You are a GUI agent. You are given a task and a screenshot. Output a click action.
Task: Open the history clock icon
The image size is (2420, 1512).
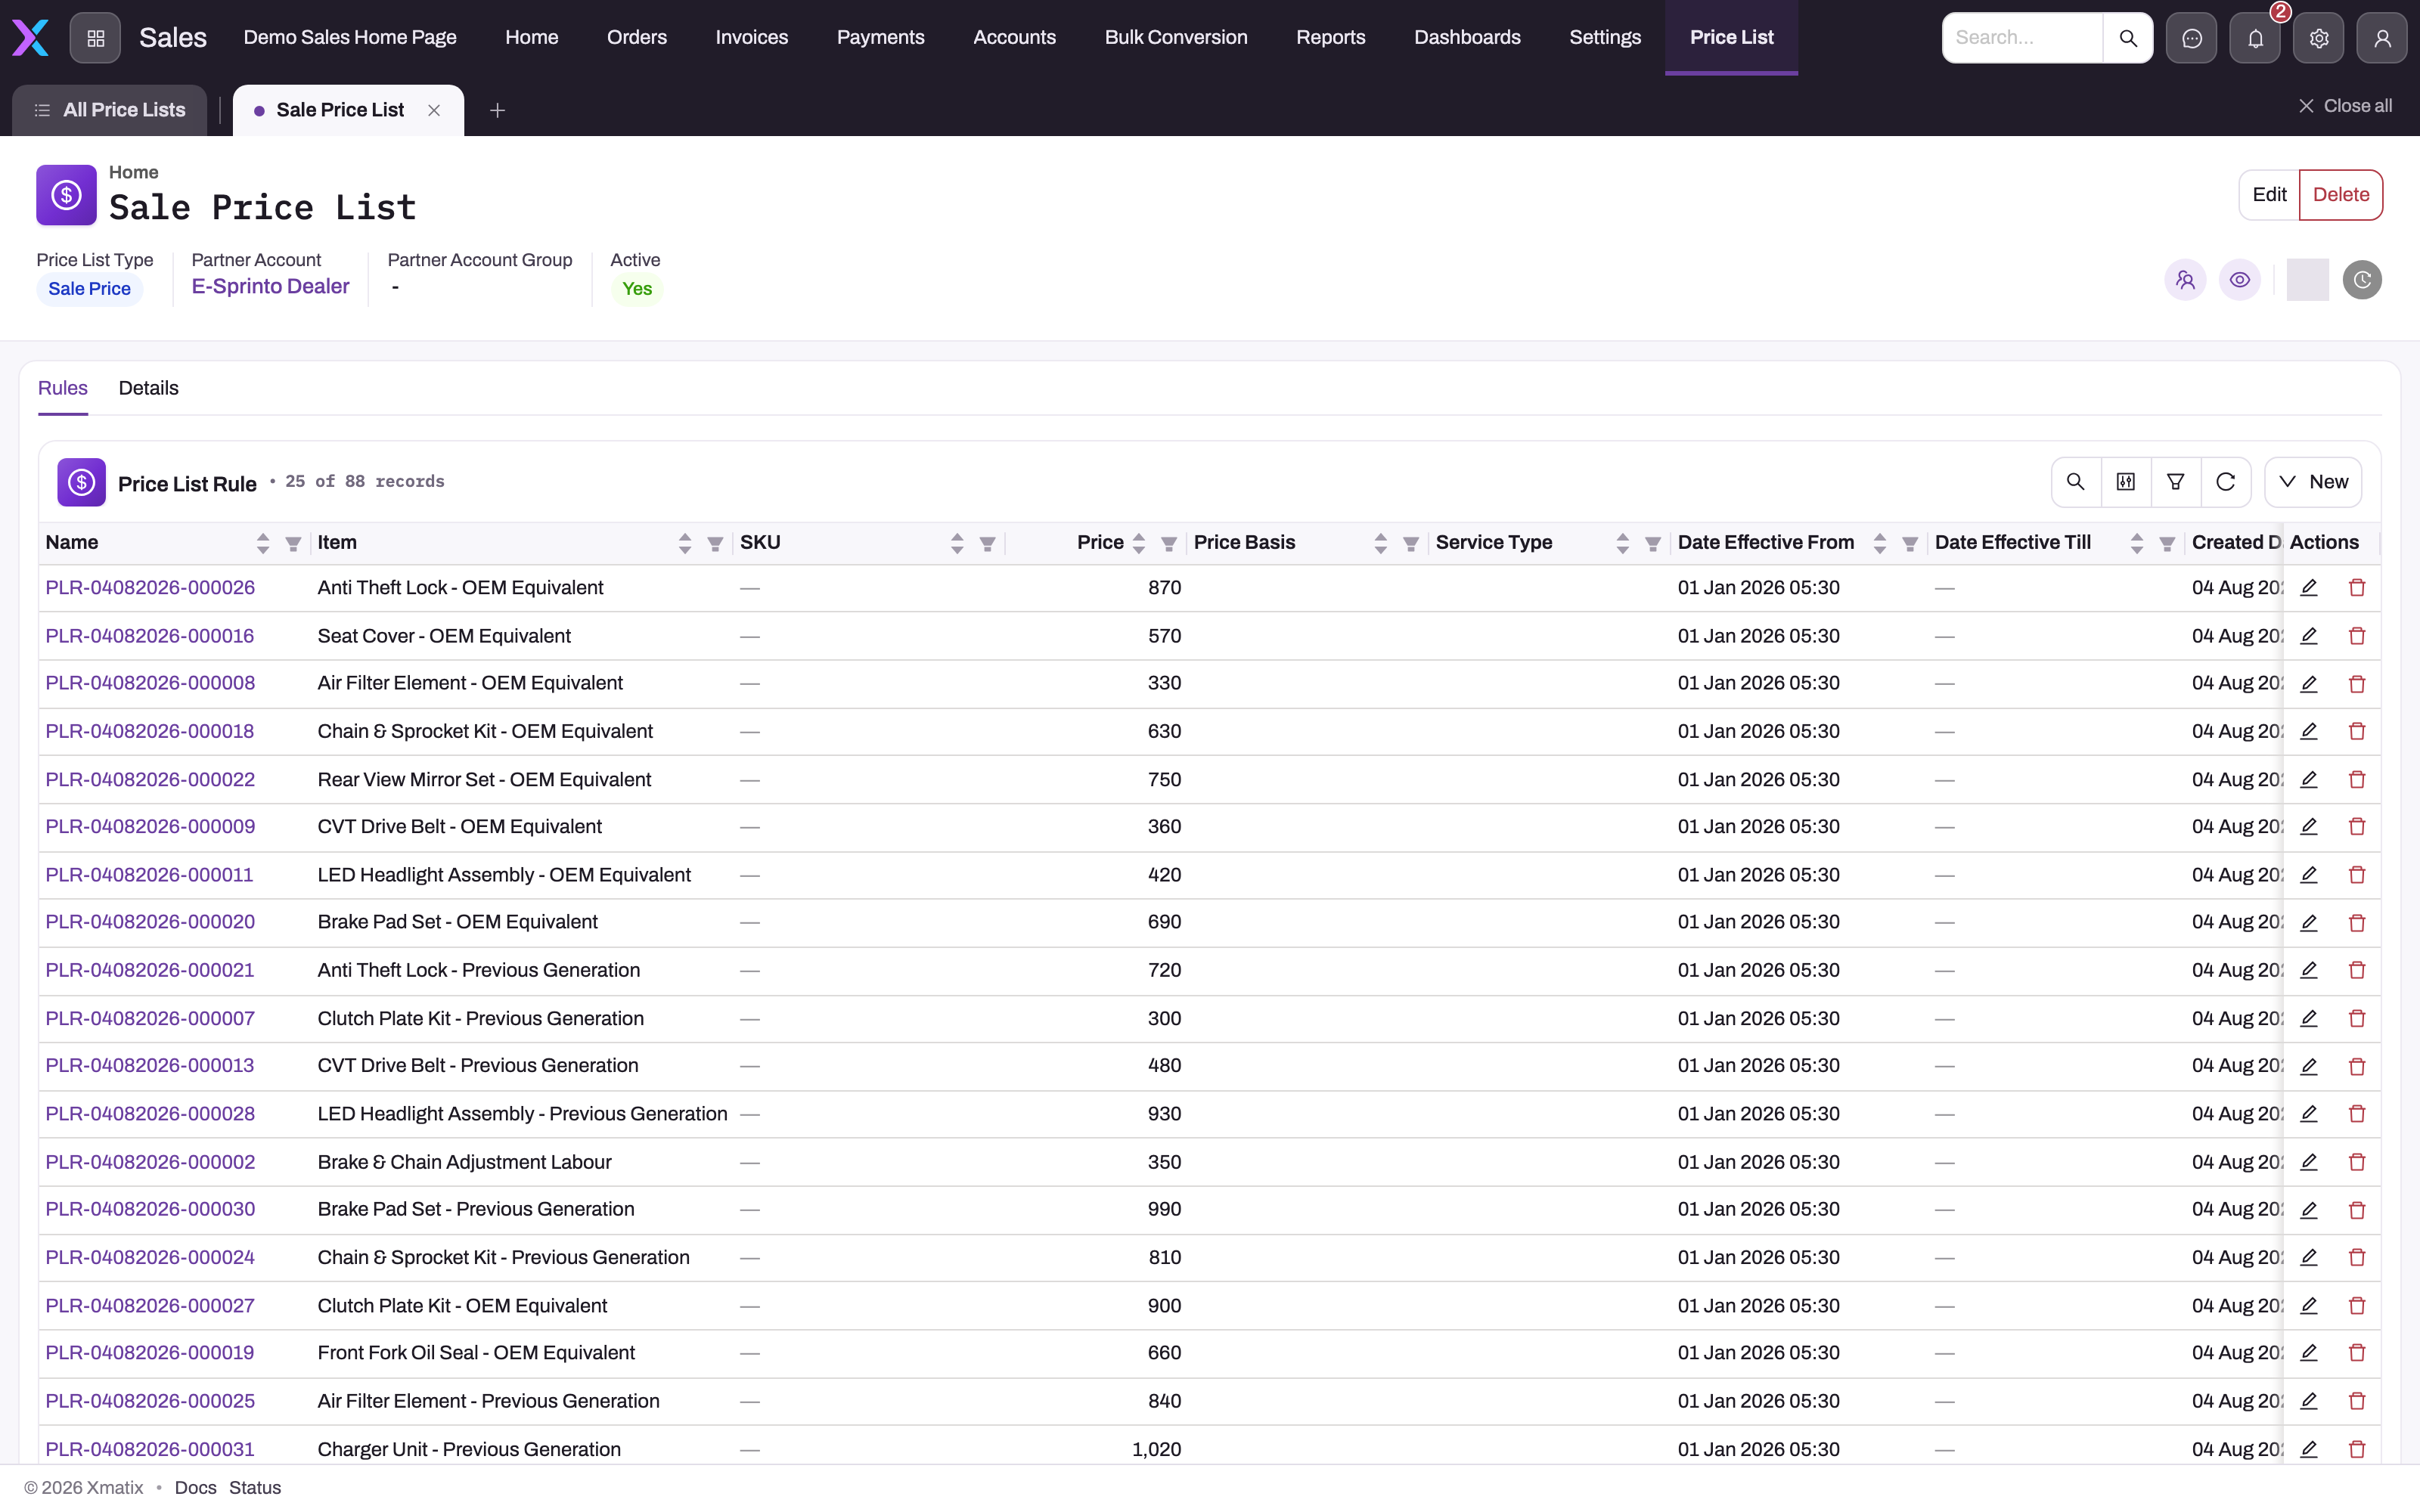pyautogui.click(x=2362, y=280)
